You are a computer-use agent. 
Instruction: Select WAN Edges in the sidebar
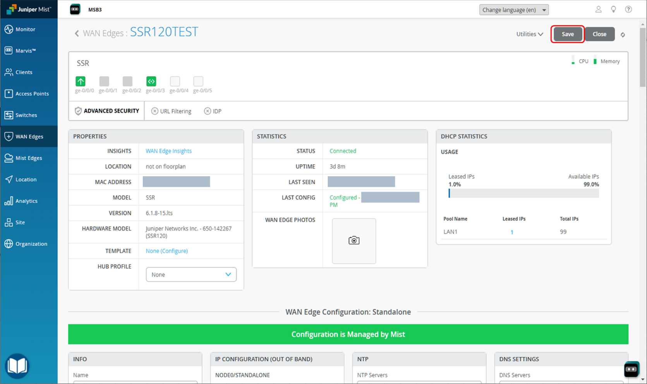pos(29,136)
